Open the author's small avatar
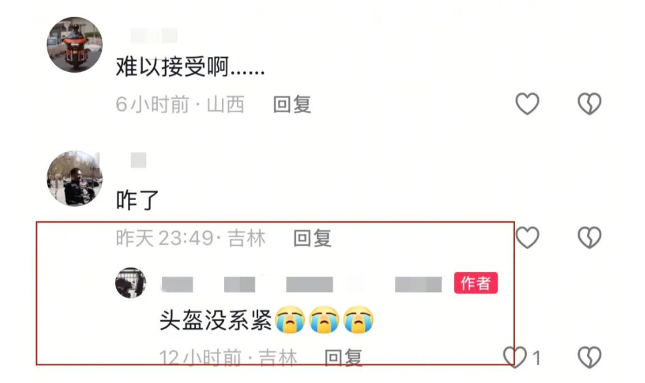Screen dimensions: 645x383 coord(131,283)
